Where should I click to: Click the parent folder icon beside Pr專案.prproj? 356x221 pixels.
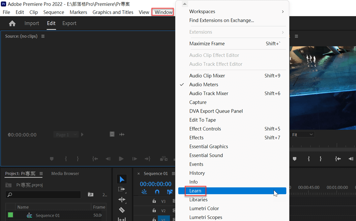point(8,185)
